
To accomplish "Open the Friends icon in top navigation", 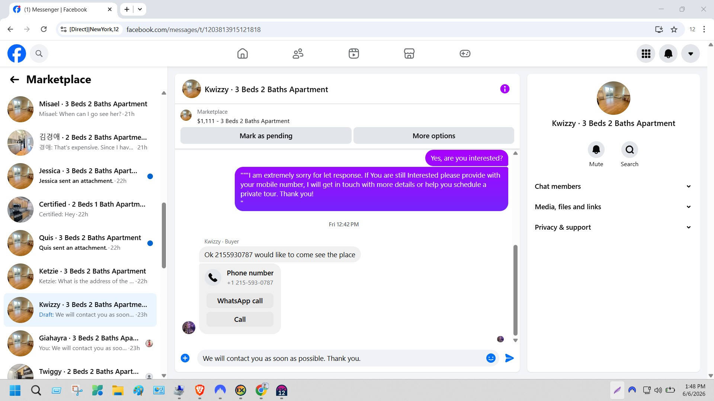I will pyautogui.click(x=298, y=54).
